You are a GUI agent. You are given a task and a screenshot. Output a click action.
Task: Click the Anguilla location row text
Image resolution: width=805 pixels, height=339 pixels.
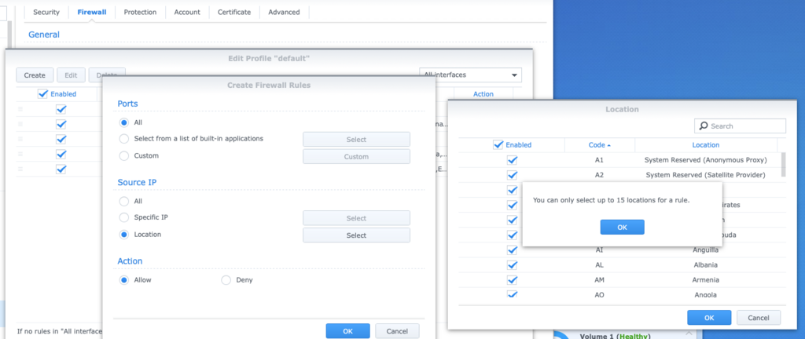705,250
